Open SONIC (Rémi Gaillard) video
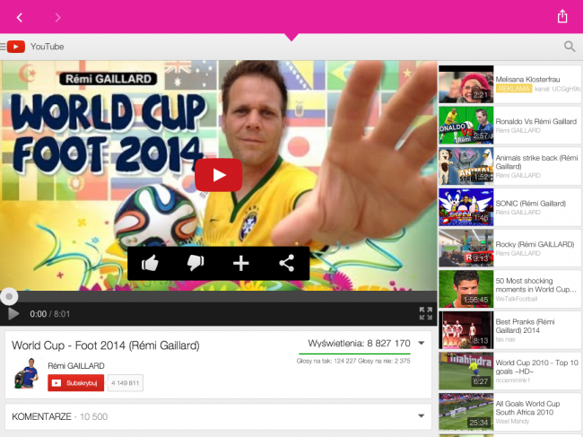The width and height of the screenshot is (583, 437). (510, 207)
